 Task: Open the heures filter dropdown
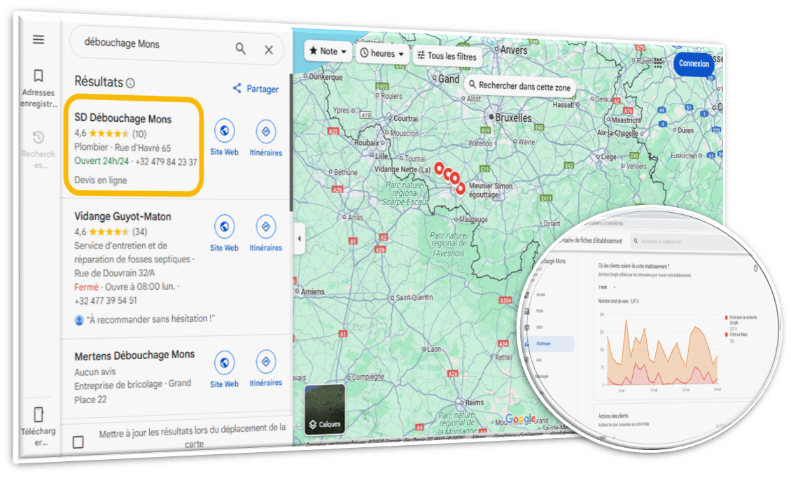[x=382, y=53]
